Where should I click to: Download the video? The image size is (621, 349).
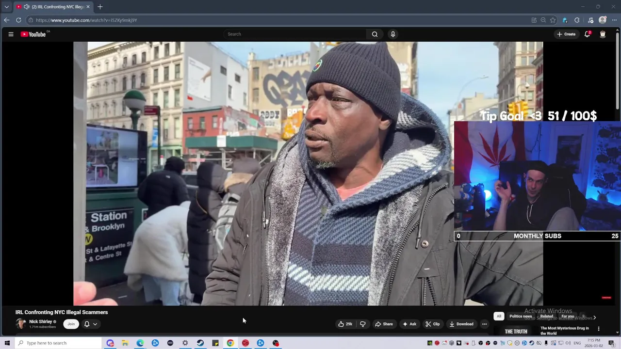[x=461, y=324]
